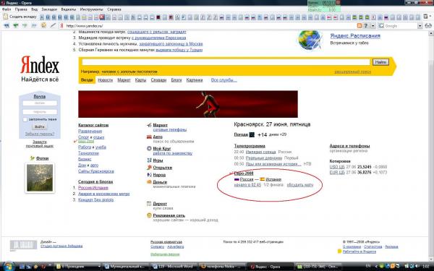Open the Файл menu

6,9
